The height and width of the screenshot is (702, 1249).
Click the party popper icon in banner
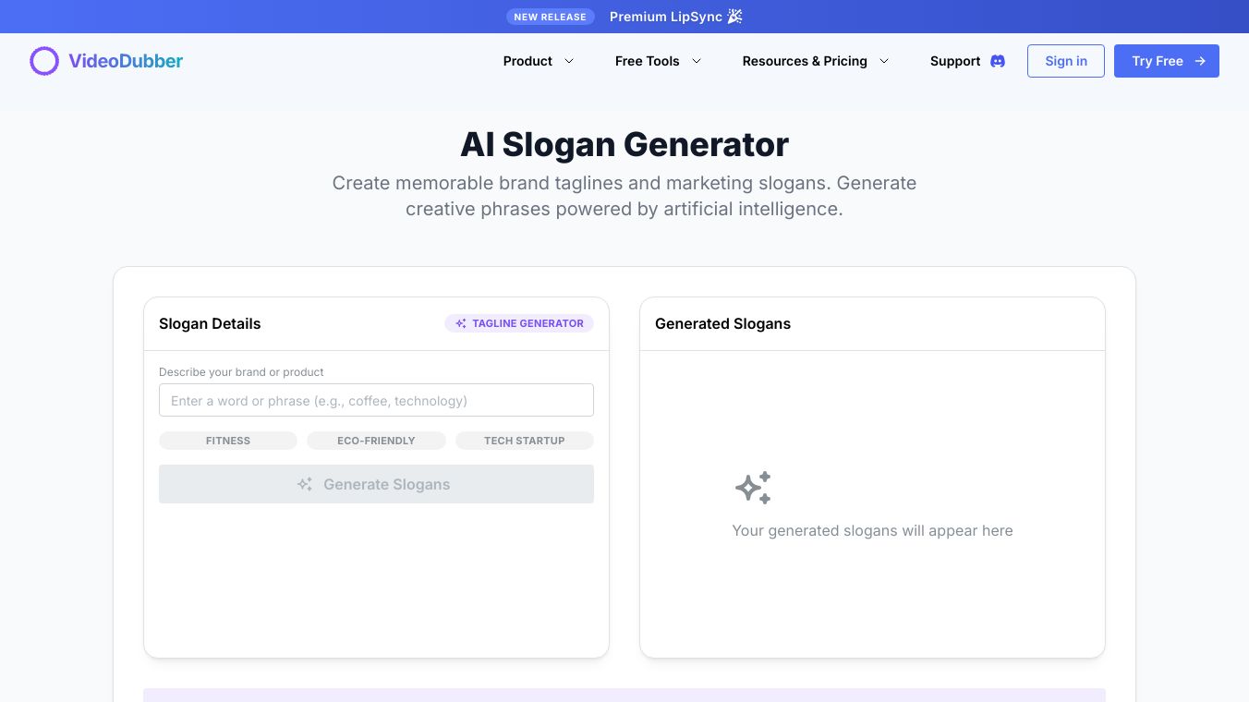[734, 17]
